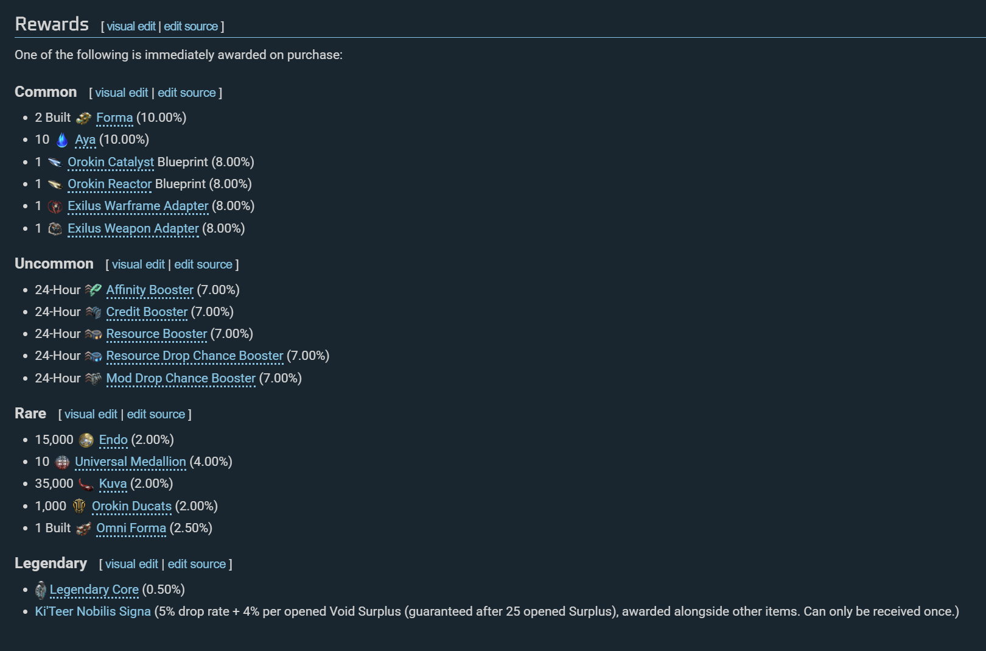Image resolution: width=986 pixels, height=651 pixels.
Task: Click edit source beside Rare heading
Action: 156,414
